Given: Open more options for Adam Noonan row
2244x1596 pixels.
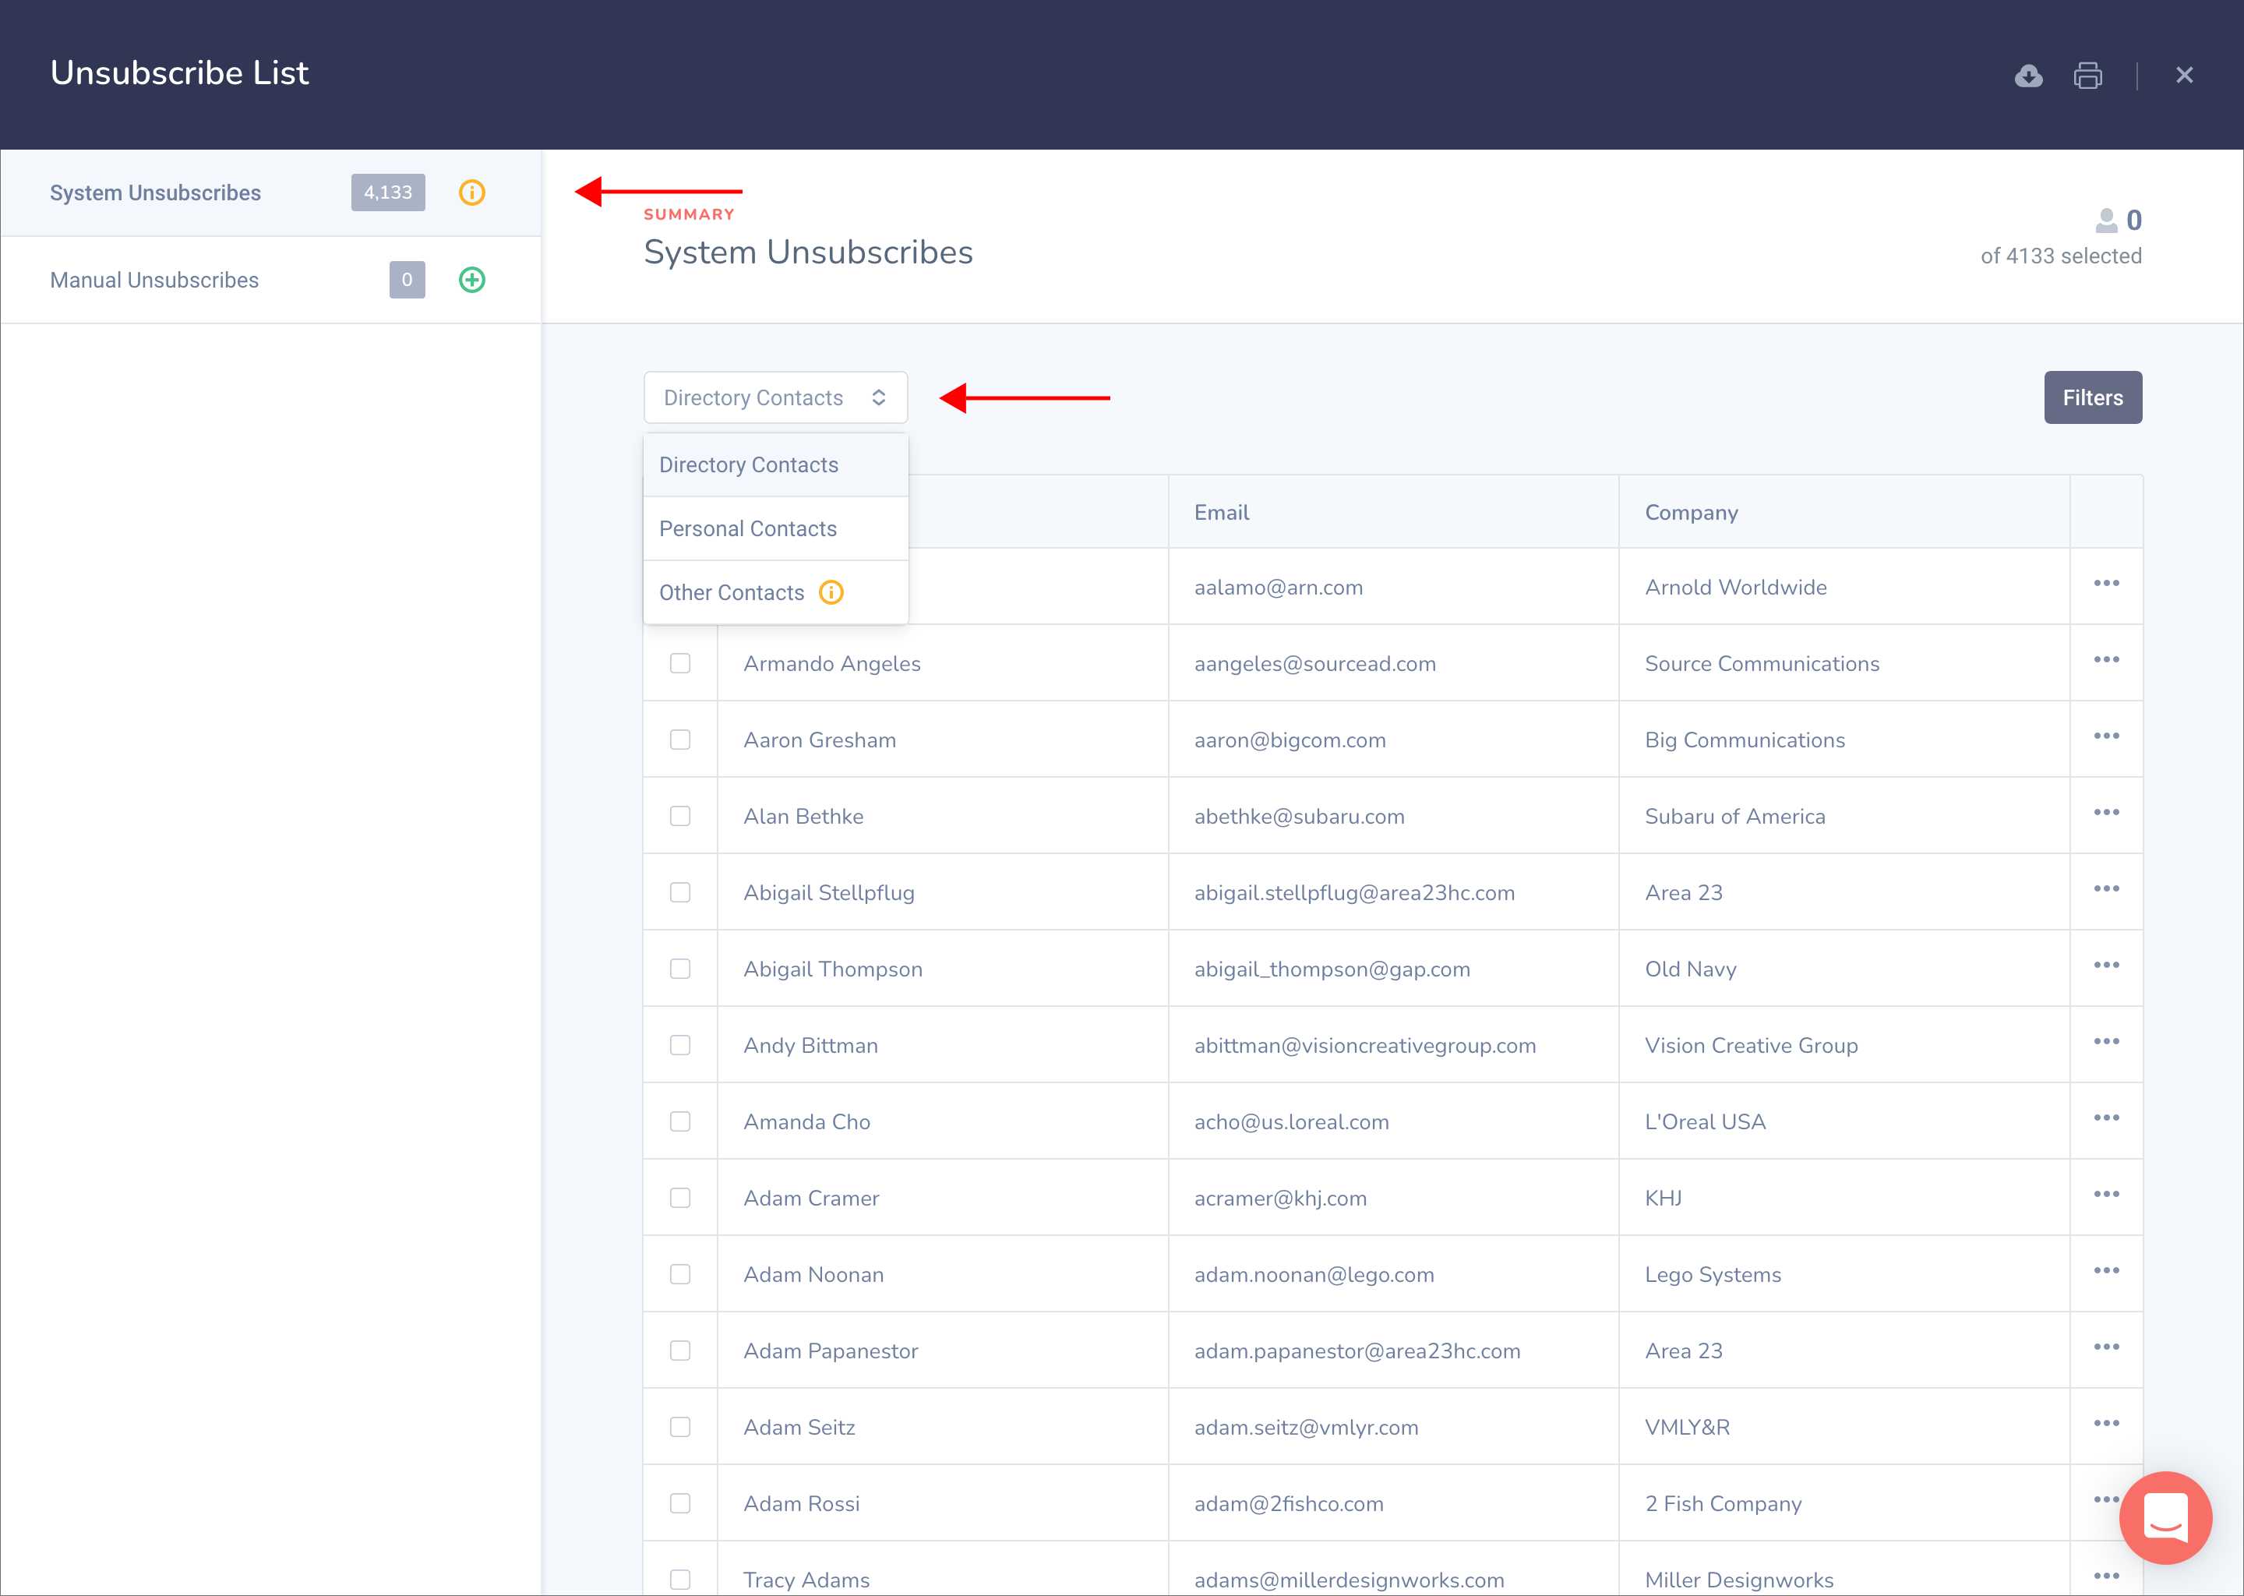Looking at the screenshot, I should tap(2106, 1271).
